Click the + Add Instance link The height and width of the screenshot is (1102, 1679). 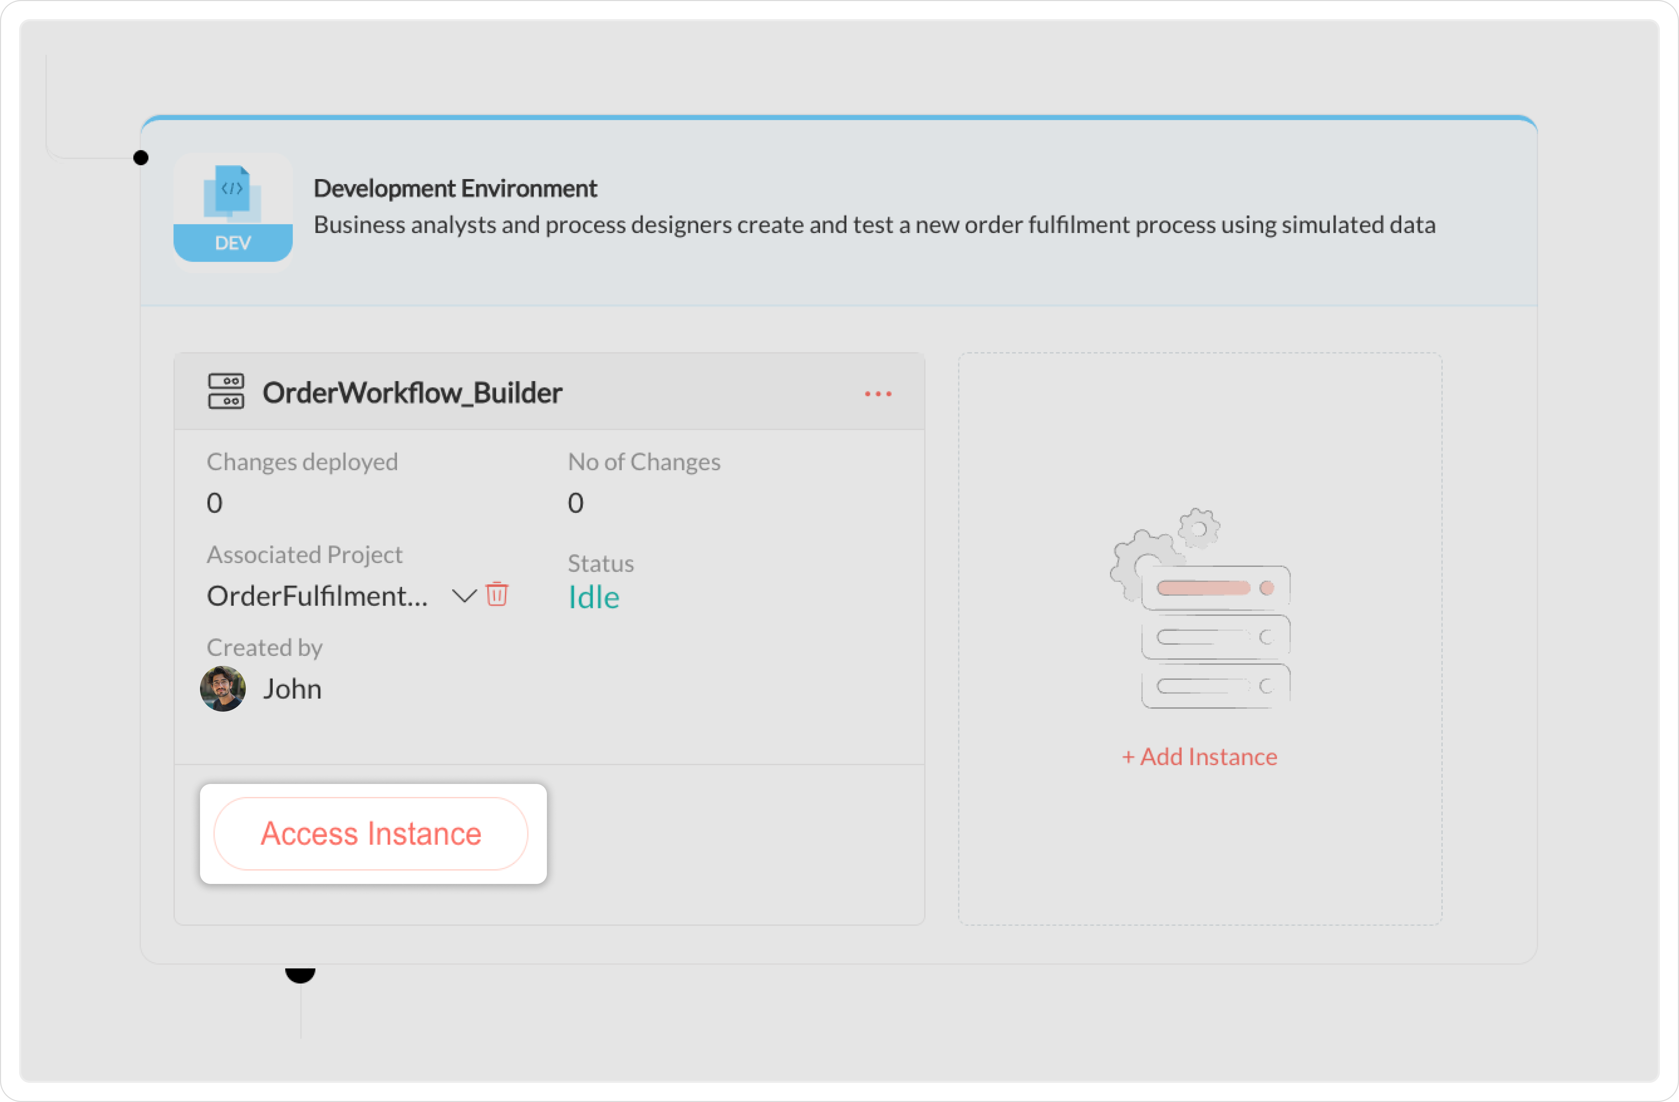pos(1199,757)
